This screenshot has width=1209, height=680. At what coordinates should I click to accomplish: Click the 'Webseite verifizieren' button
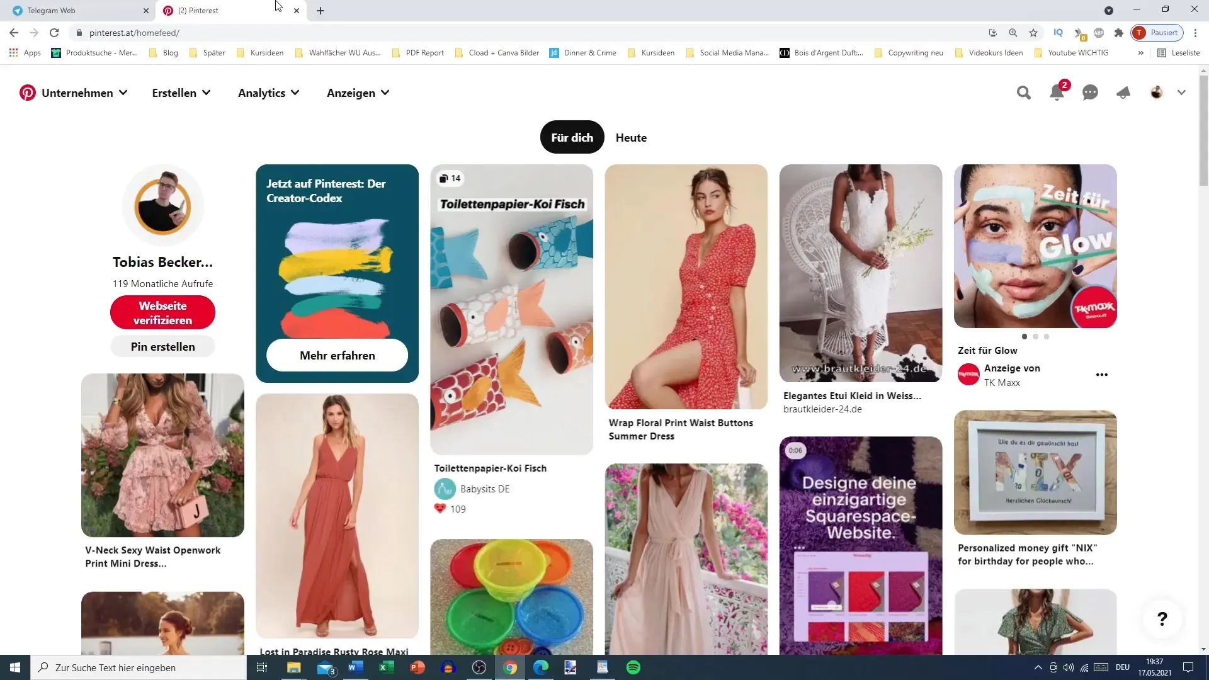tap(162, 313)
